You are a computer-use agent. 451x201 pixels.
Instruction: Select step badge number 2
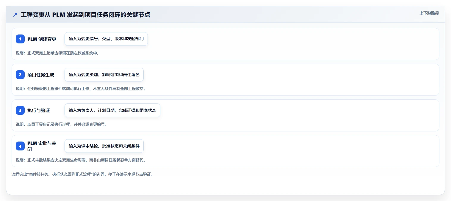(x=20, y=75)
